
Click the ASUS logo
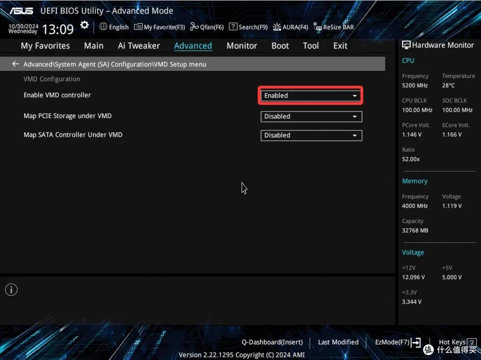click(21, 11)
